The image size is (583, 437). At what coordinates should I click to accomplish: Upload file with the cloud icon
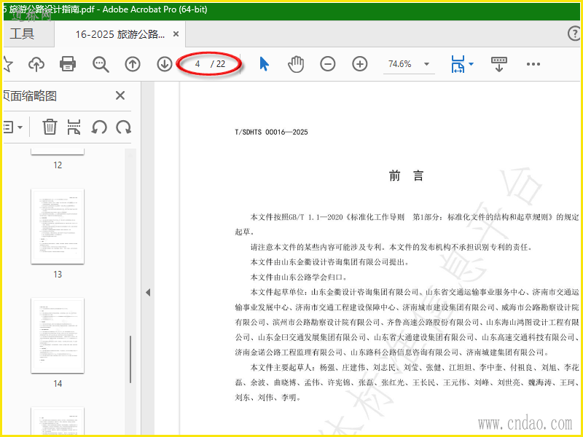coord(36,64)
